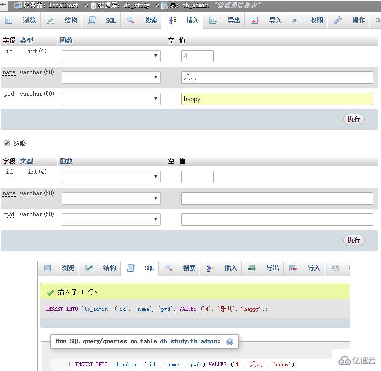Image resolution: width=381 pixels, height=371 pixels.
Task: Click id value field containing 4
Action: [197, 56]
